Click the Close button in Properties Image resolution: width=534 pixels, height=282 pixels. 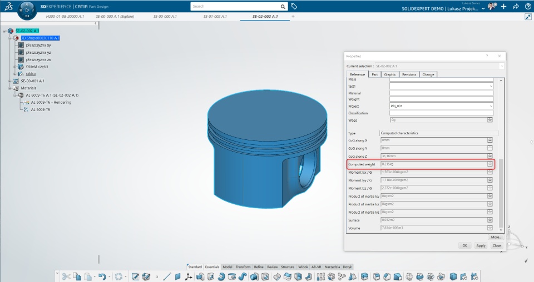coord(497,245)
